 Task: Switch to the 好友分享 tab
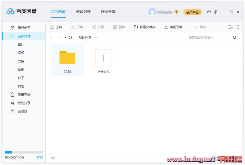(x=108, y=12)
